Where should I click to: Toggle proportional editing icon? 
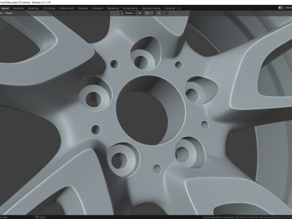click(159, 13)
